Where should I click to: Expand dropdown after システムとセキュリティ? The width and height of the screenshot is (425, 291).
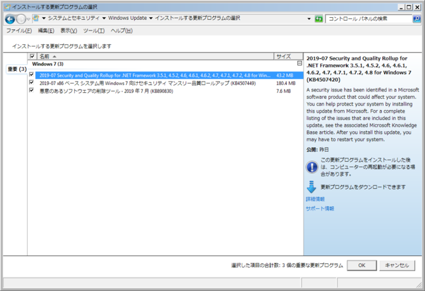(x=104, y=19)
